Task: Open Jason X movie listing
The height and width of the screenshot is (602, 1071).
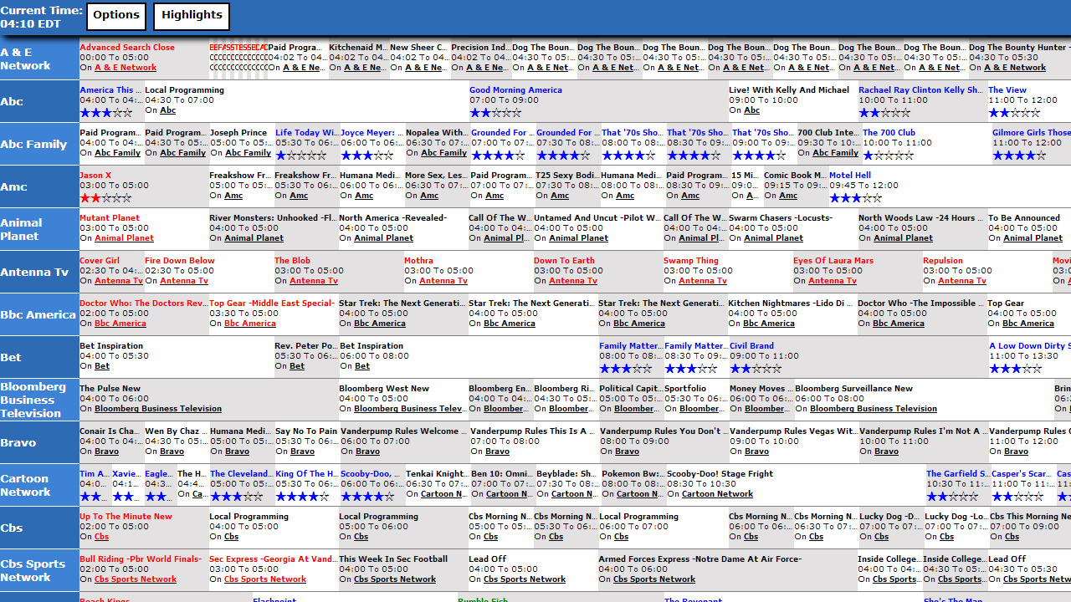Action: pyautogui.click(x=95, y=176)
